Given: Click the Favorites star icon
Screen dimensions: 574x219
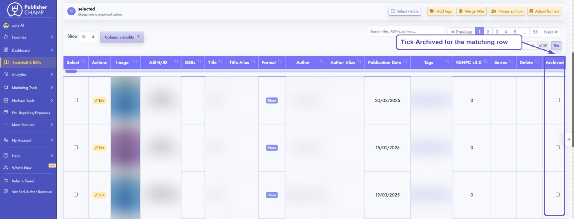Looking at the screenshot, I should [x=6, y=37].
